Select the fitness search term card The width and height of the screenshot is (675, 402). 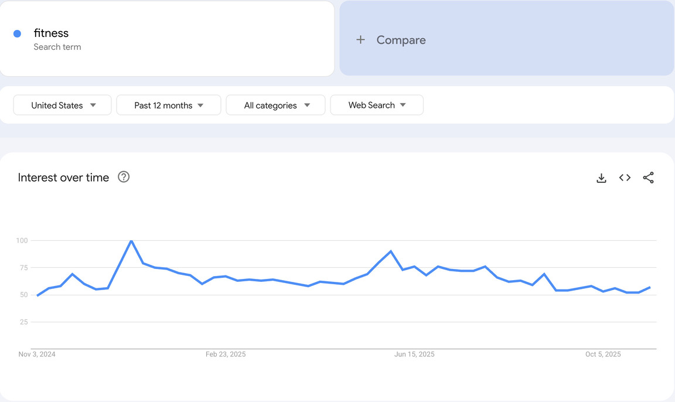[x=167, y=38]
